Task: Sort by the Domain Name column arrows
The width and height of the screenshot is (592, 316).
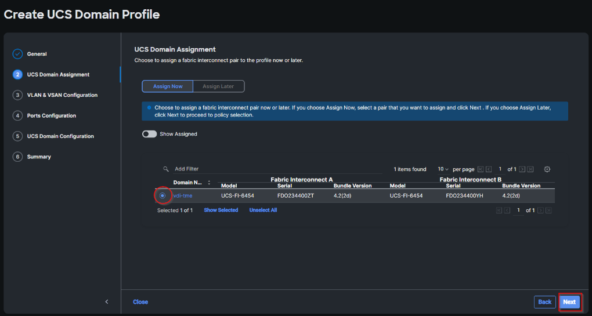Action: coord(209,183)
